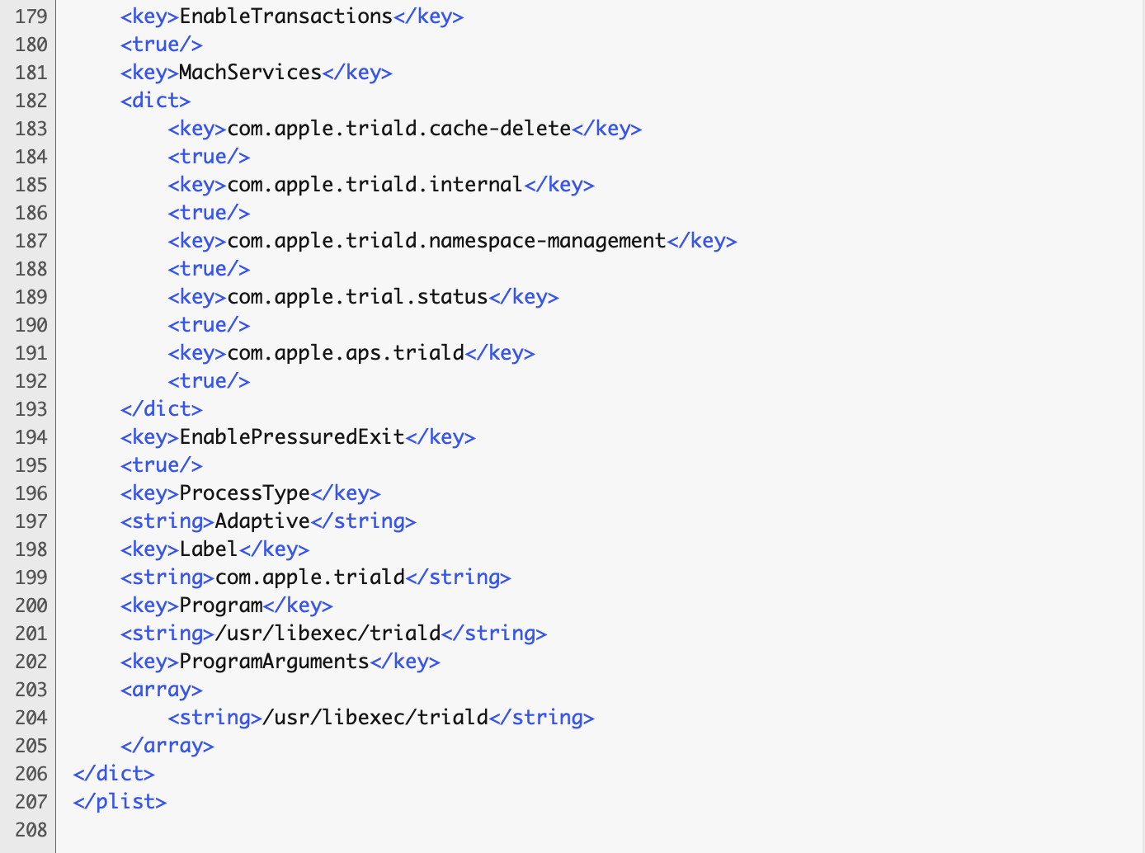Click line number 194 in the gutter

pos(31,437)
